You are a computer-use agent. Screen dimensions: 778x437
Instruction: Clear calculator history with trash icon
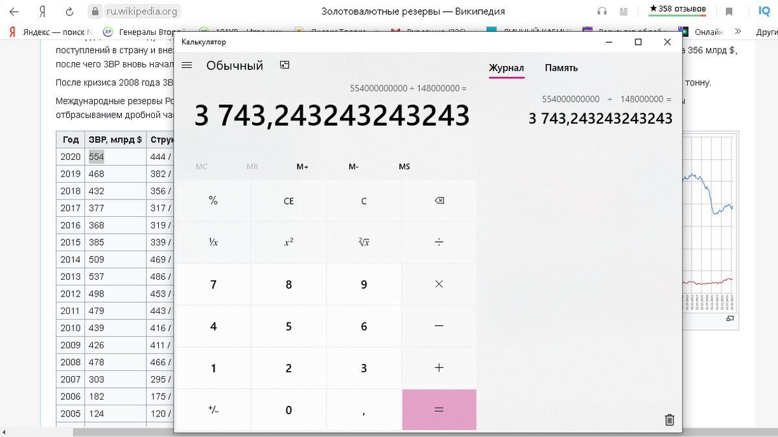pyautogui.click(x=670, y=420)
